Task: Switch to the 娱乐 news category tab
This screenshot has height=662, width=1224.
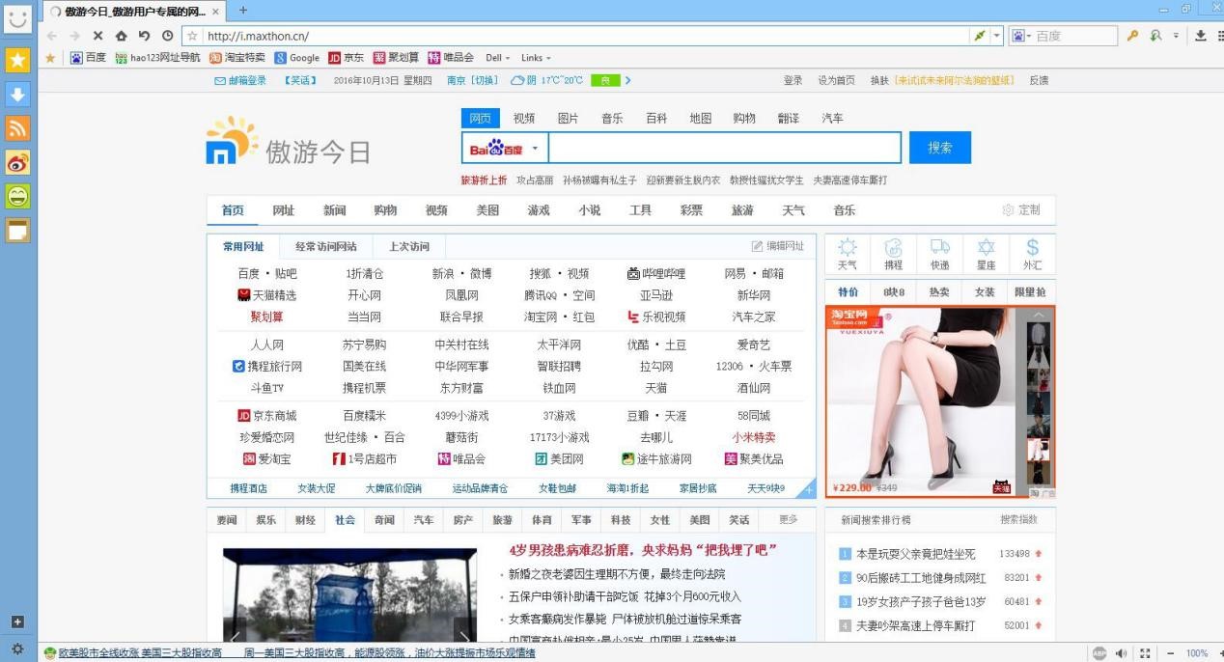Action: tap(266, 519)
